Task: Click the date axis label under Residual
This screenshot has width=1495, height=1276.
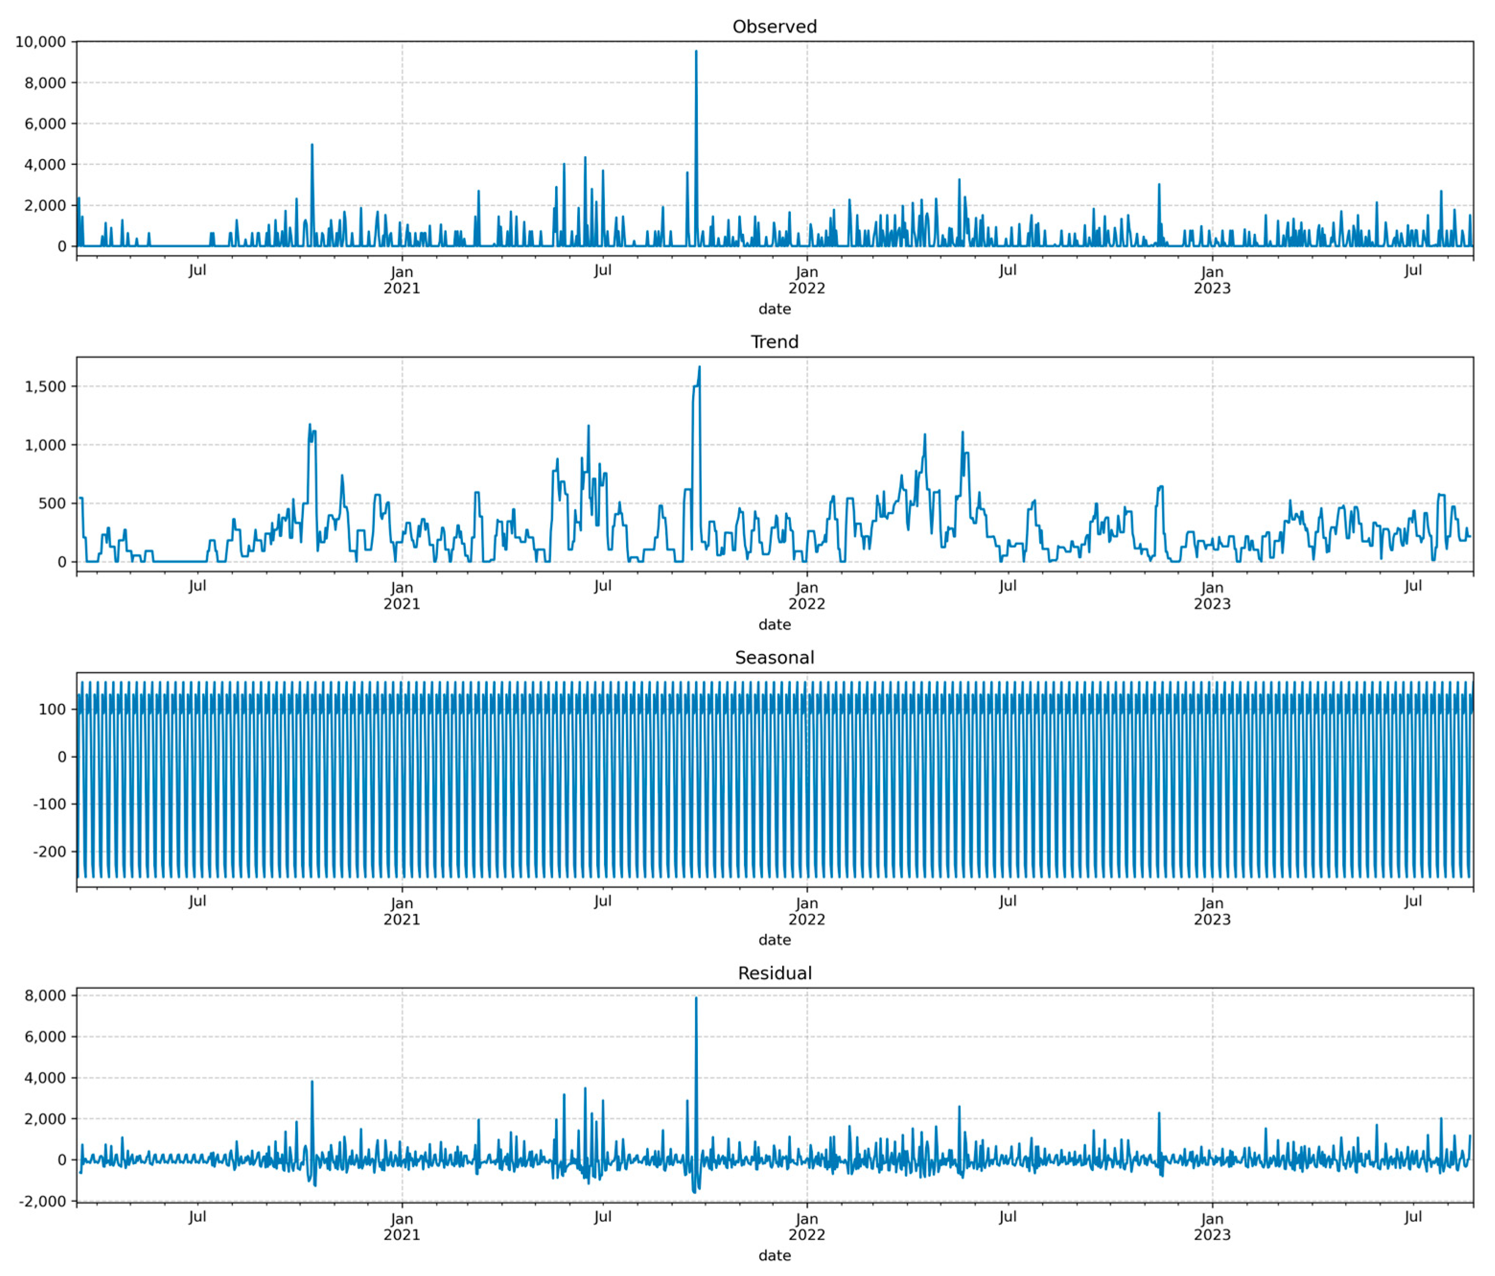Action: pyautogui.click(x=774, y=1256)
